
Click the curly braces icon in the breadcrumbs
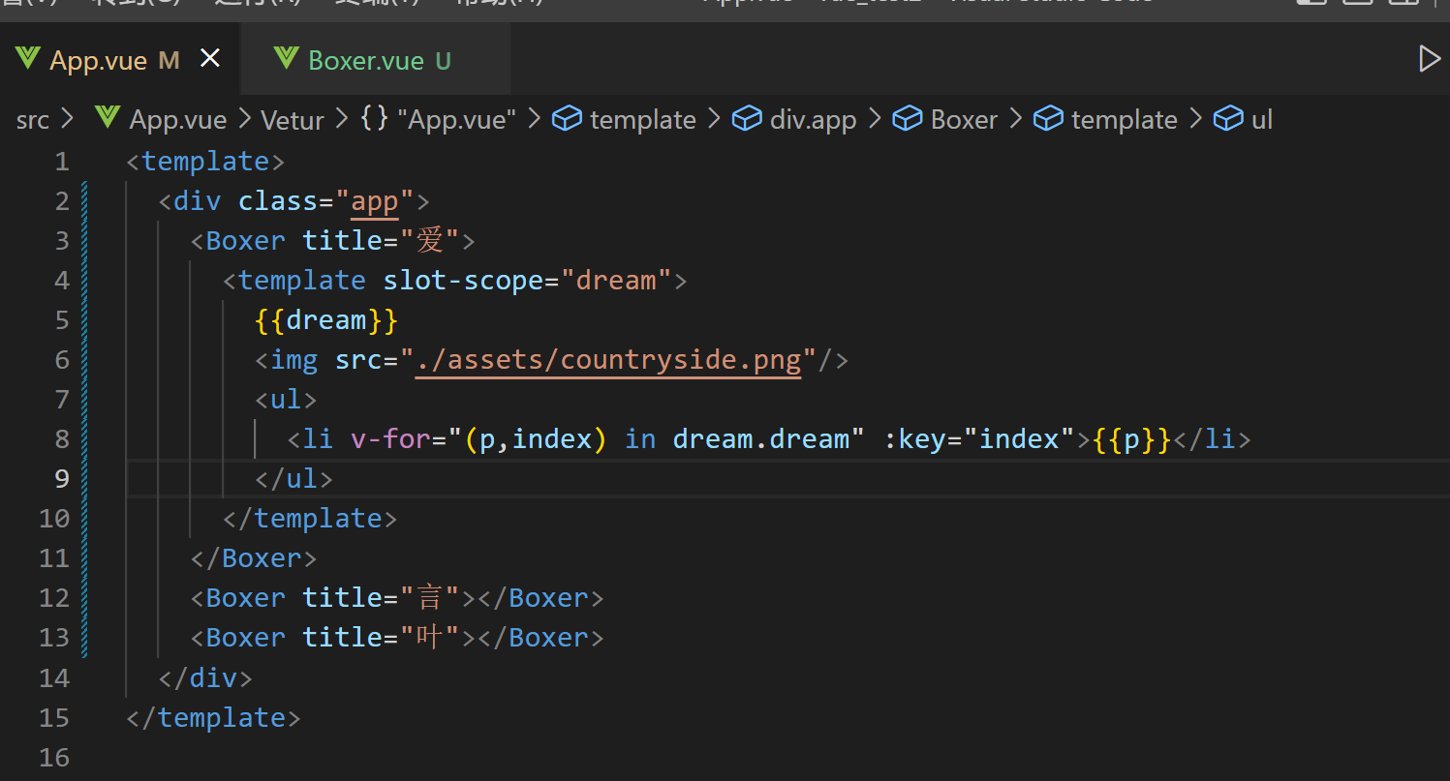(374, 119)
